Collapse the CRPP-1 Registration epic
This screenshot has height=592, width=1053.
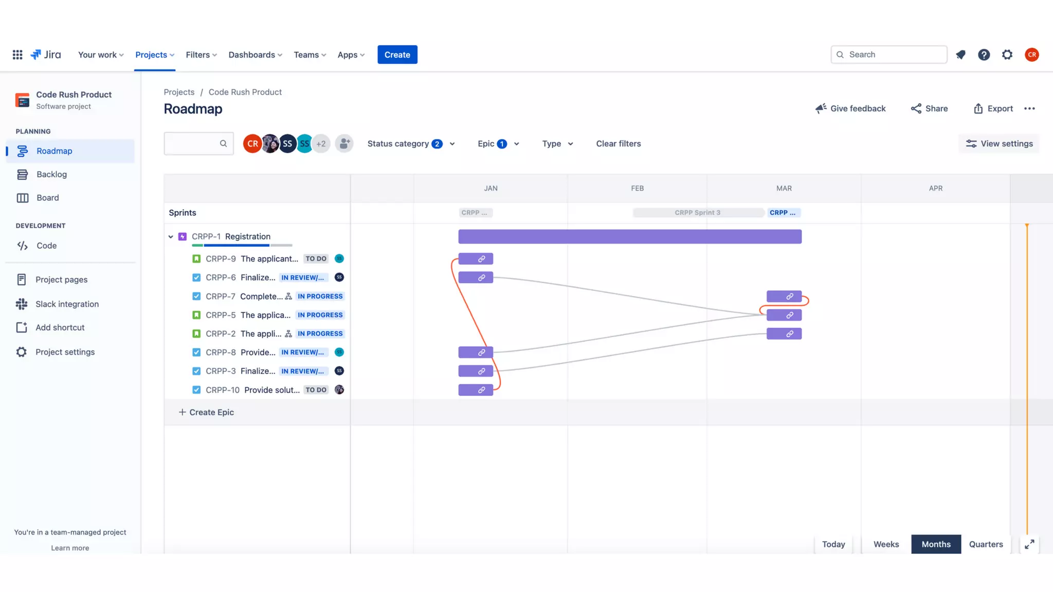coord(171,237)
